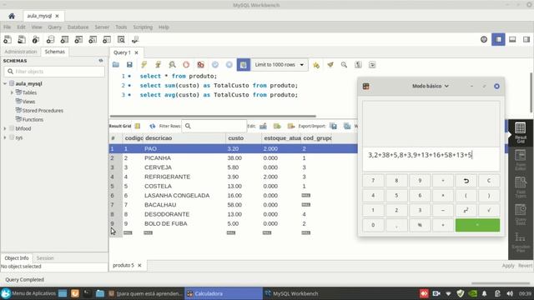Click calculator equals button
534x300 pixels.
[477, 225]
